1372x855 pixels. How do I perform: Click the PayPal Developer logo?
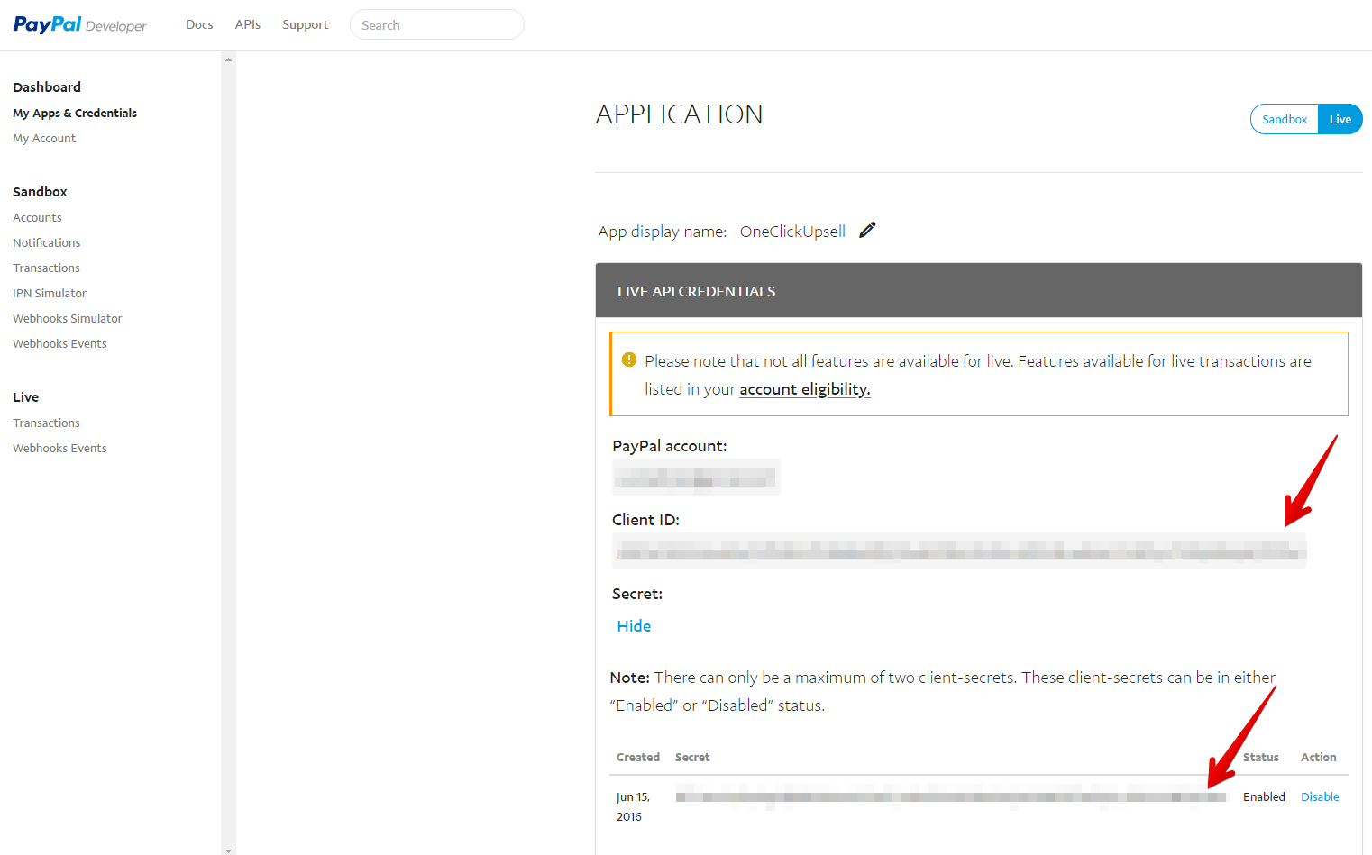point(79,24)
